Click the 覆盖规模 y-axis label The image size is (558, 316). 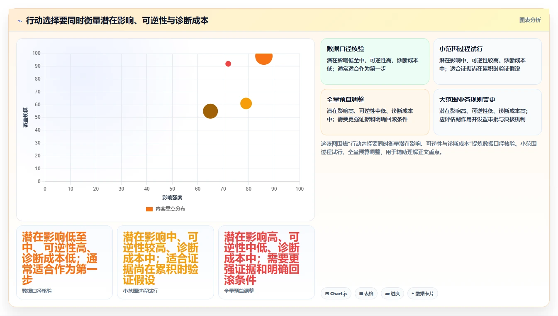click(x=26, y=117)
